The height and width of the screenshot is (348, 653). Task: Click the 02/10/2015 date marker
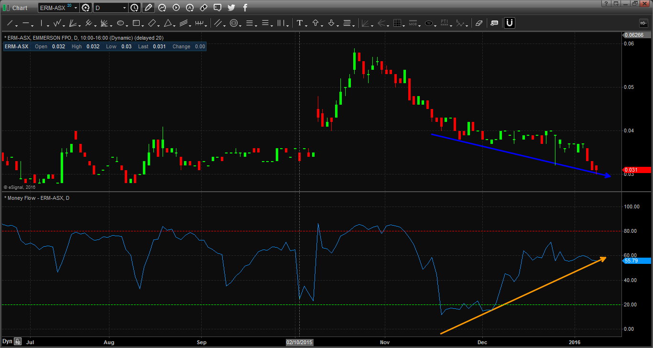(x=299, y=342)
